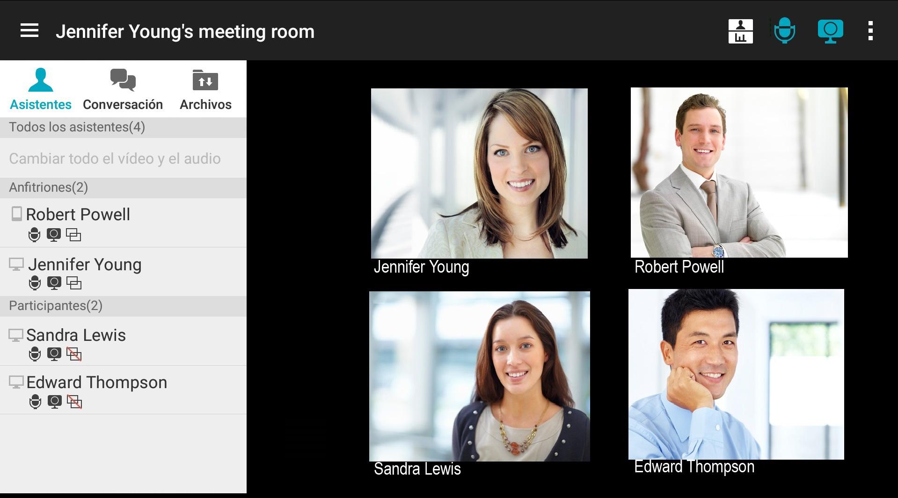Mute your microphone in the top bar
This screenshot has width=898, height=498.
(785, 31)
